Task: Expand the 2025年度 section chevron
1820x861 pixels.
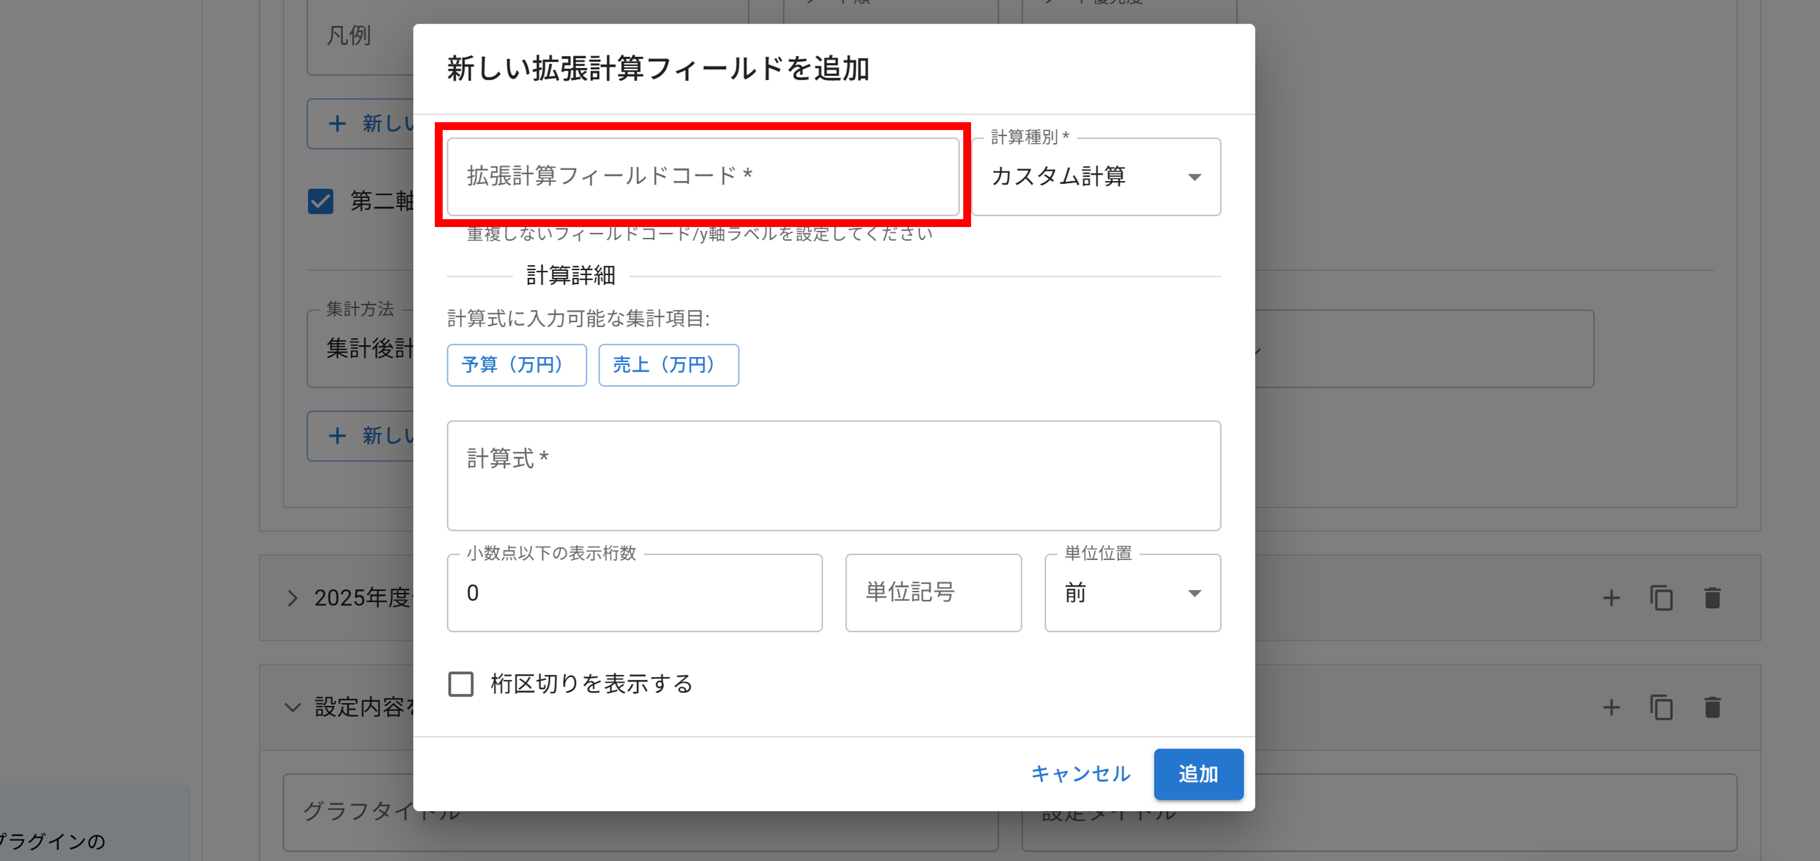Action: [x=292, y=598]
